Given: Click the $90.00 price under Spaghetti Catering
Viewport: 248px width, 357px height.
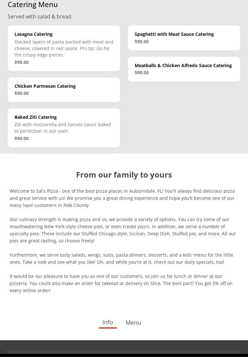Looking at the screenshot, I should coord(142,42).
